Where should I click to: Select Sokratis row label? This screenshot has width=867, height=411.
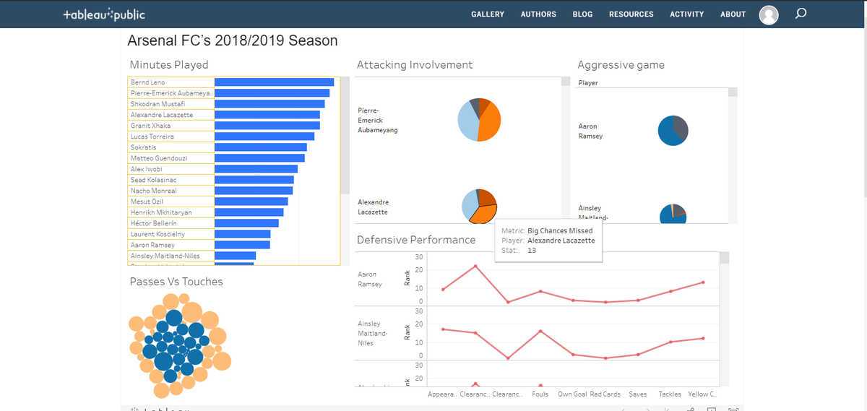tap(171, 147)
